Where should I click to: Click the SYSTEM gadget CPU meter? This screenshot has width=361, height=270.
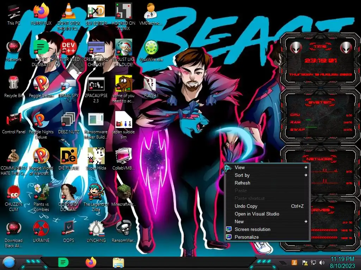coord(321,115)
